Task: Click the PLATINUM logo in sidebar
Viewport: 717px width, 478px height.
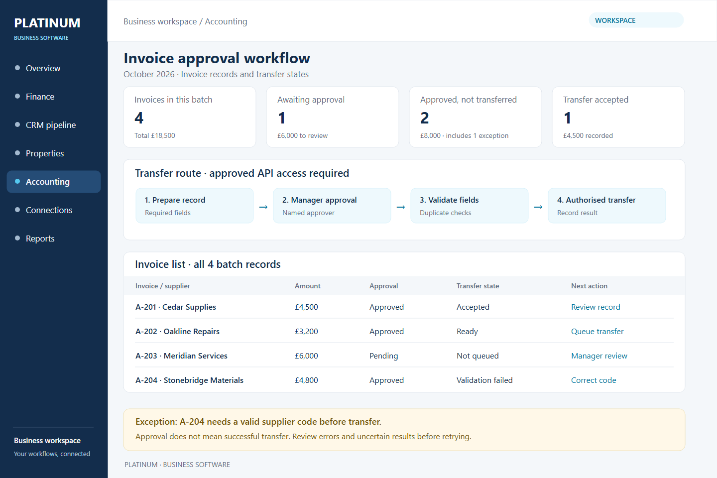Action: [x=47, y=23]
